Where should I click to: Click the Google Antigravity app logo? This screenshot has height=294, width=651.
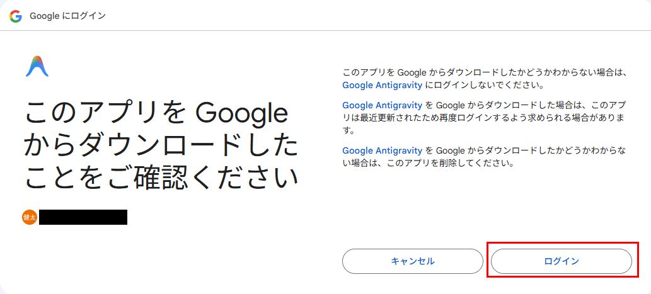pos(37,66)
